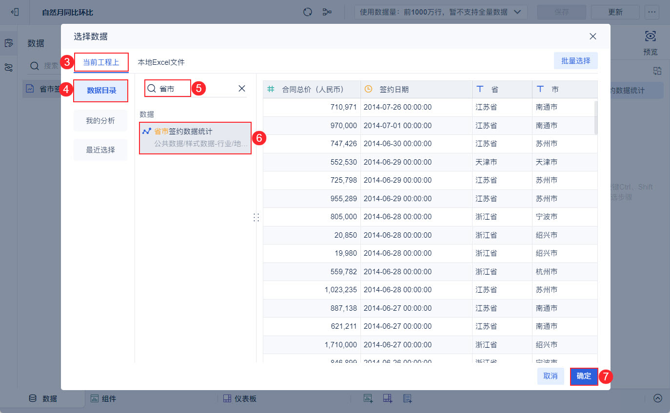Click the cell 2014-07-26 00:00:00
Screen dimensions: 670x413
click(x=397, y=107)
